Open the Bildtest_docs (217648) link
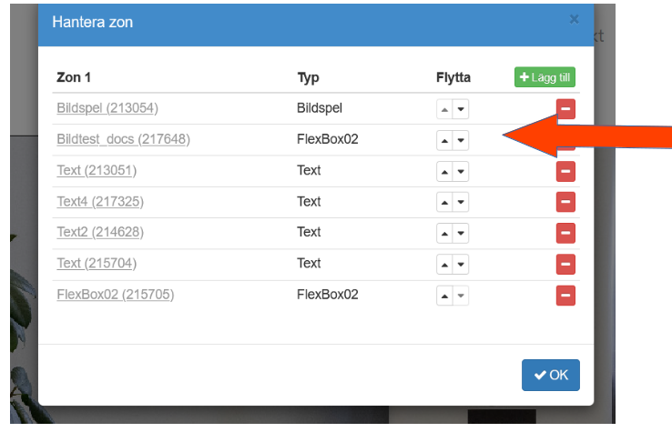Screen dimensions: 672x432 (x=123, y=139)
